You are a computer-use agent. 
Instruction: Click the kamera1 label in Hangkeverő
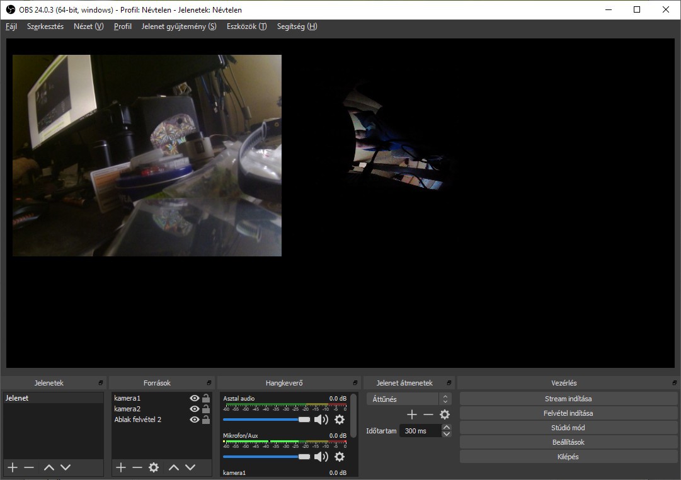(x=234, y=472)
